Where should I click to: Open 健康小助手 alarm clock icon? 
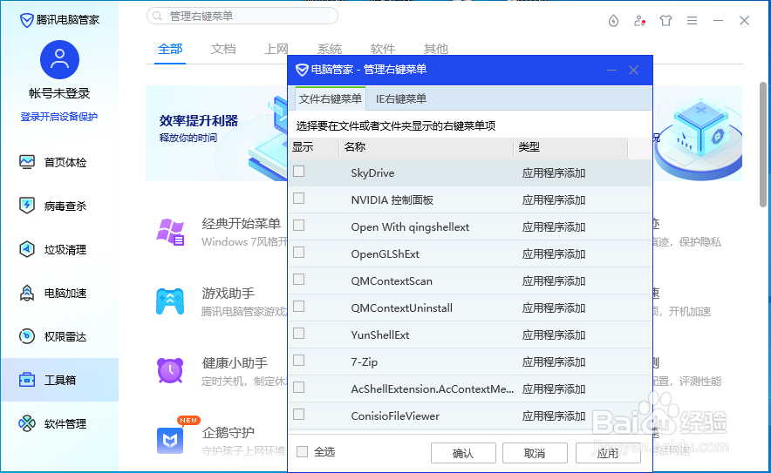tap(170, 370)
